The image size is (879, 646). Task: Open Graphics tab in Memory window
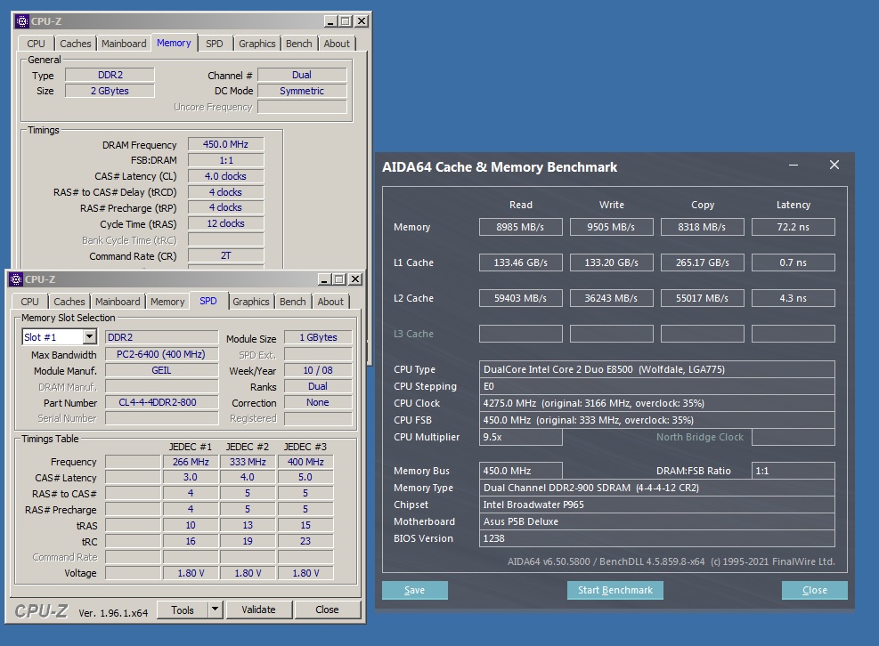click(256, 44)
